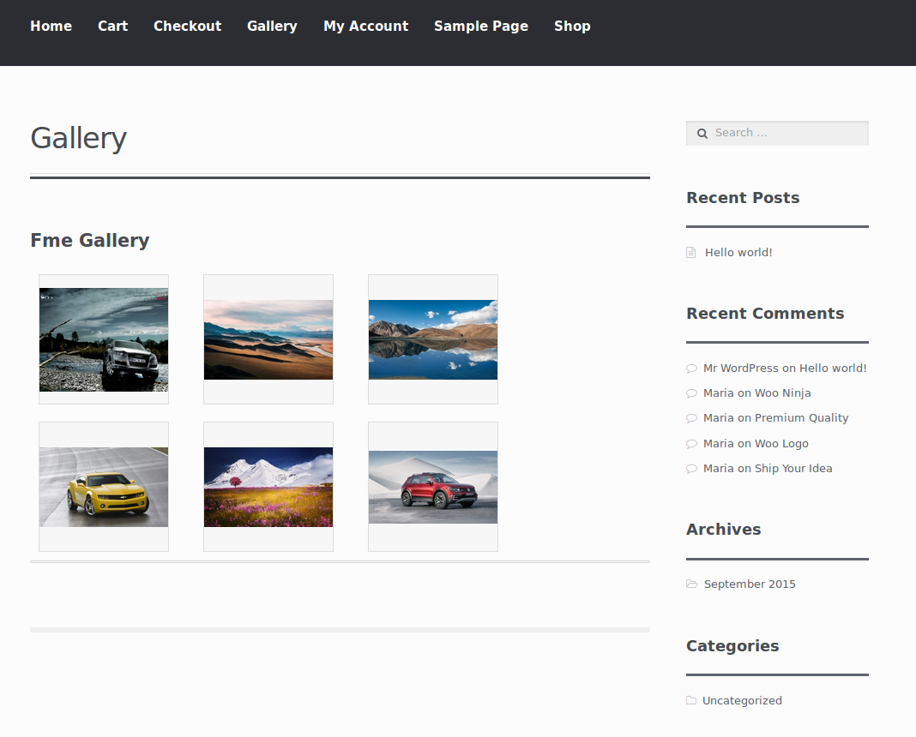Image resolution: width=916 pixels, height=737 pixels.
Task: Select Gallery in the top navigation
Action: [x=272, y=27]
